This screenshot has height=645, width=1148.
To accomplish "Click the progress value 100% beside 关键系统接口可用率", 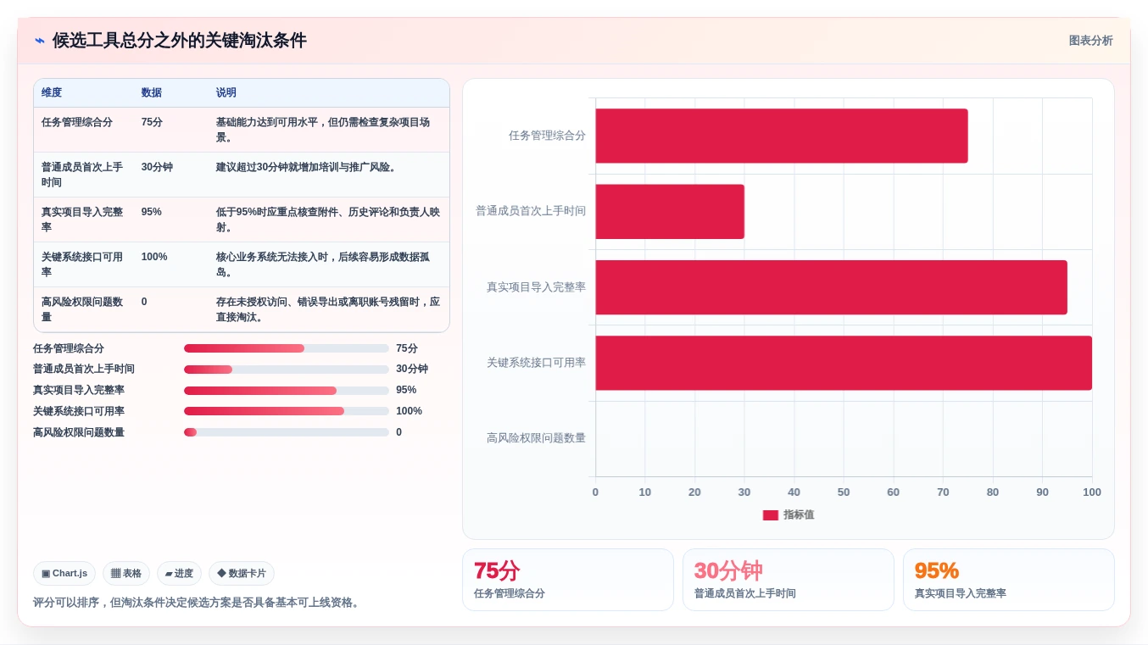I will tap(409, 411).
